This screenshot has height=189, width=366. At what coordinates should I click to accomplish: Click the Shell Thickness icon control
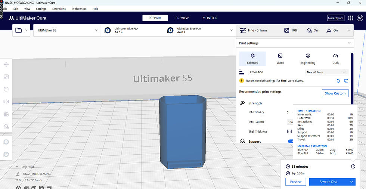click(289, 131)
